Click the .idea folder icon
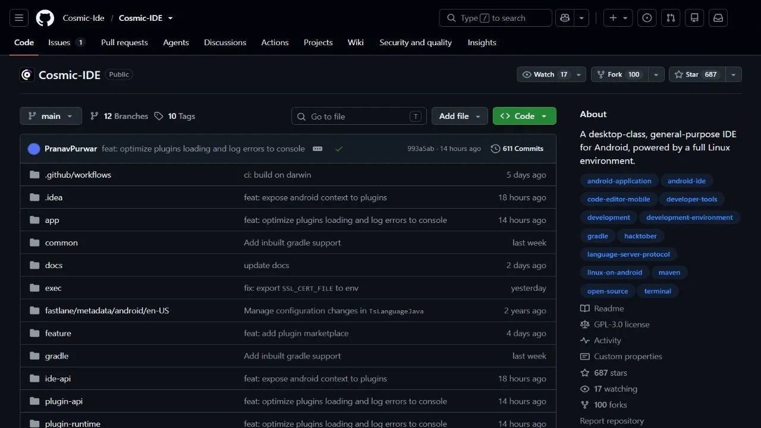This screenshot has width=761, height=428. point(34,197)
